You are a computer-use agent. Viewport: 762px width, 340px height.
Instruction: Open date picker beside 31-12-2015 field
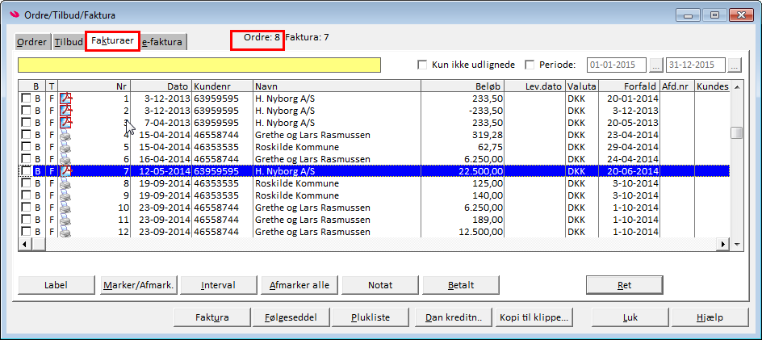(735, 65)
